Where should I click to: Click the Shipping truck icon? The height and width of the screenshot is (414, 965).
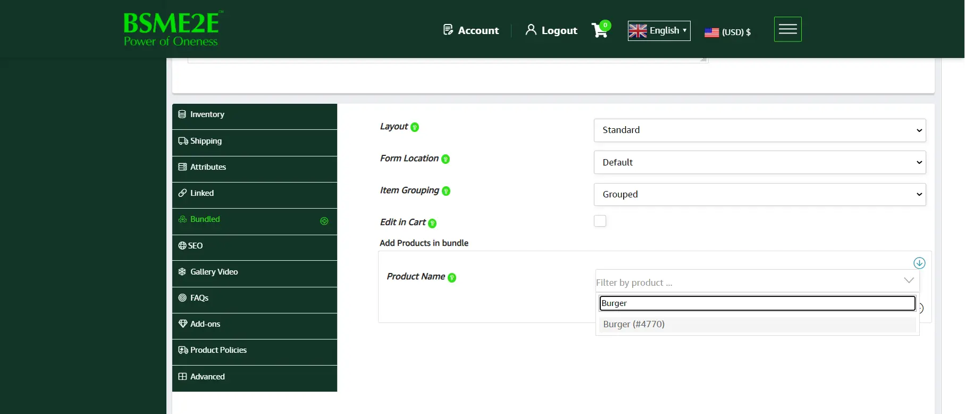(183, 141)
